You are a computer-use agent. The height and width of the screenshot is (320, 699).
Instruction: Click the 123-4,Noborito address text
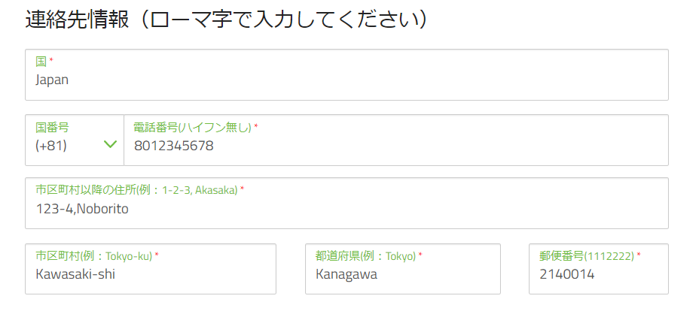(x=82, y=209)
